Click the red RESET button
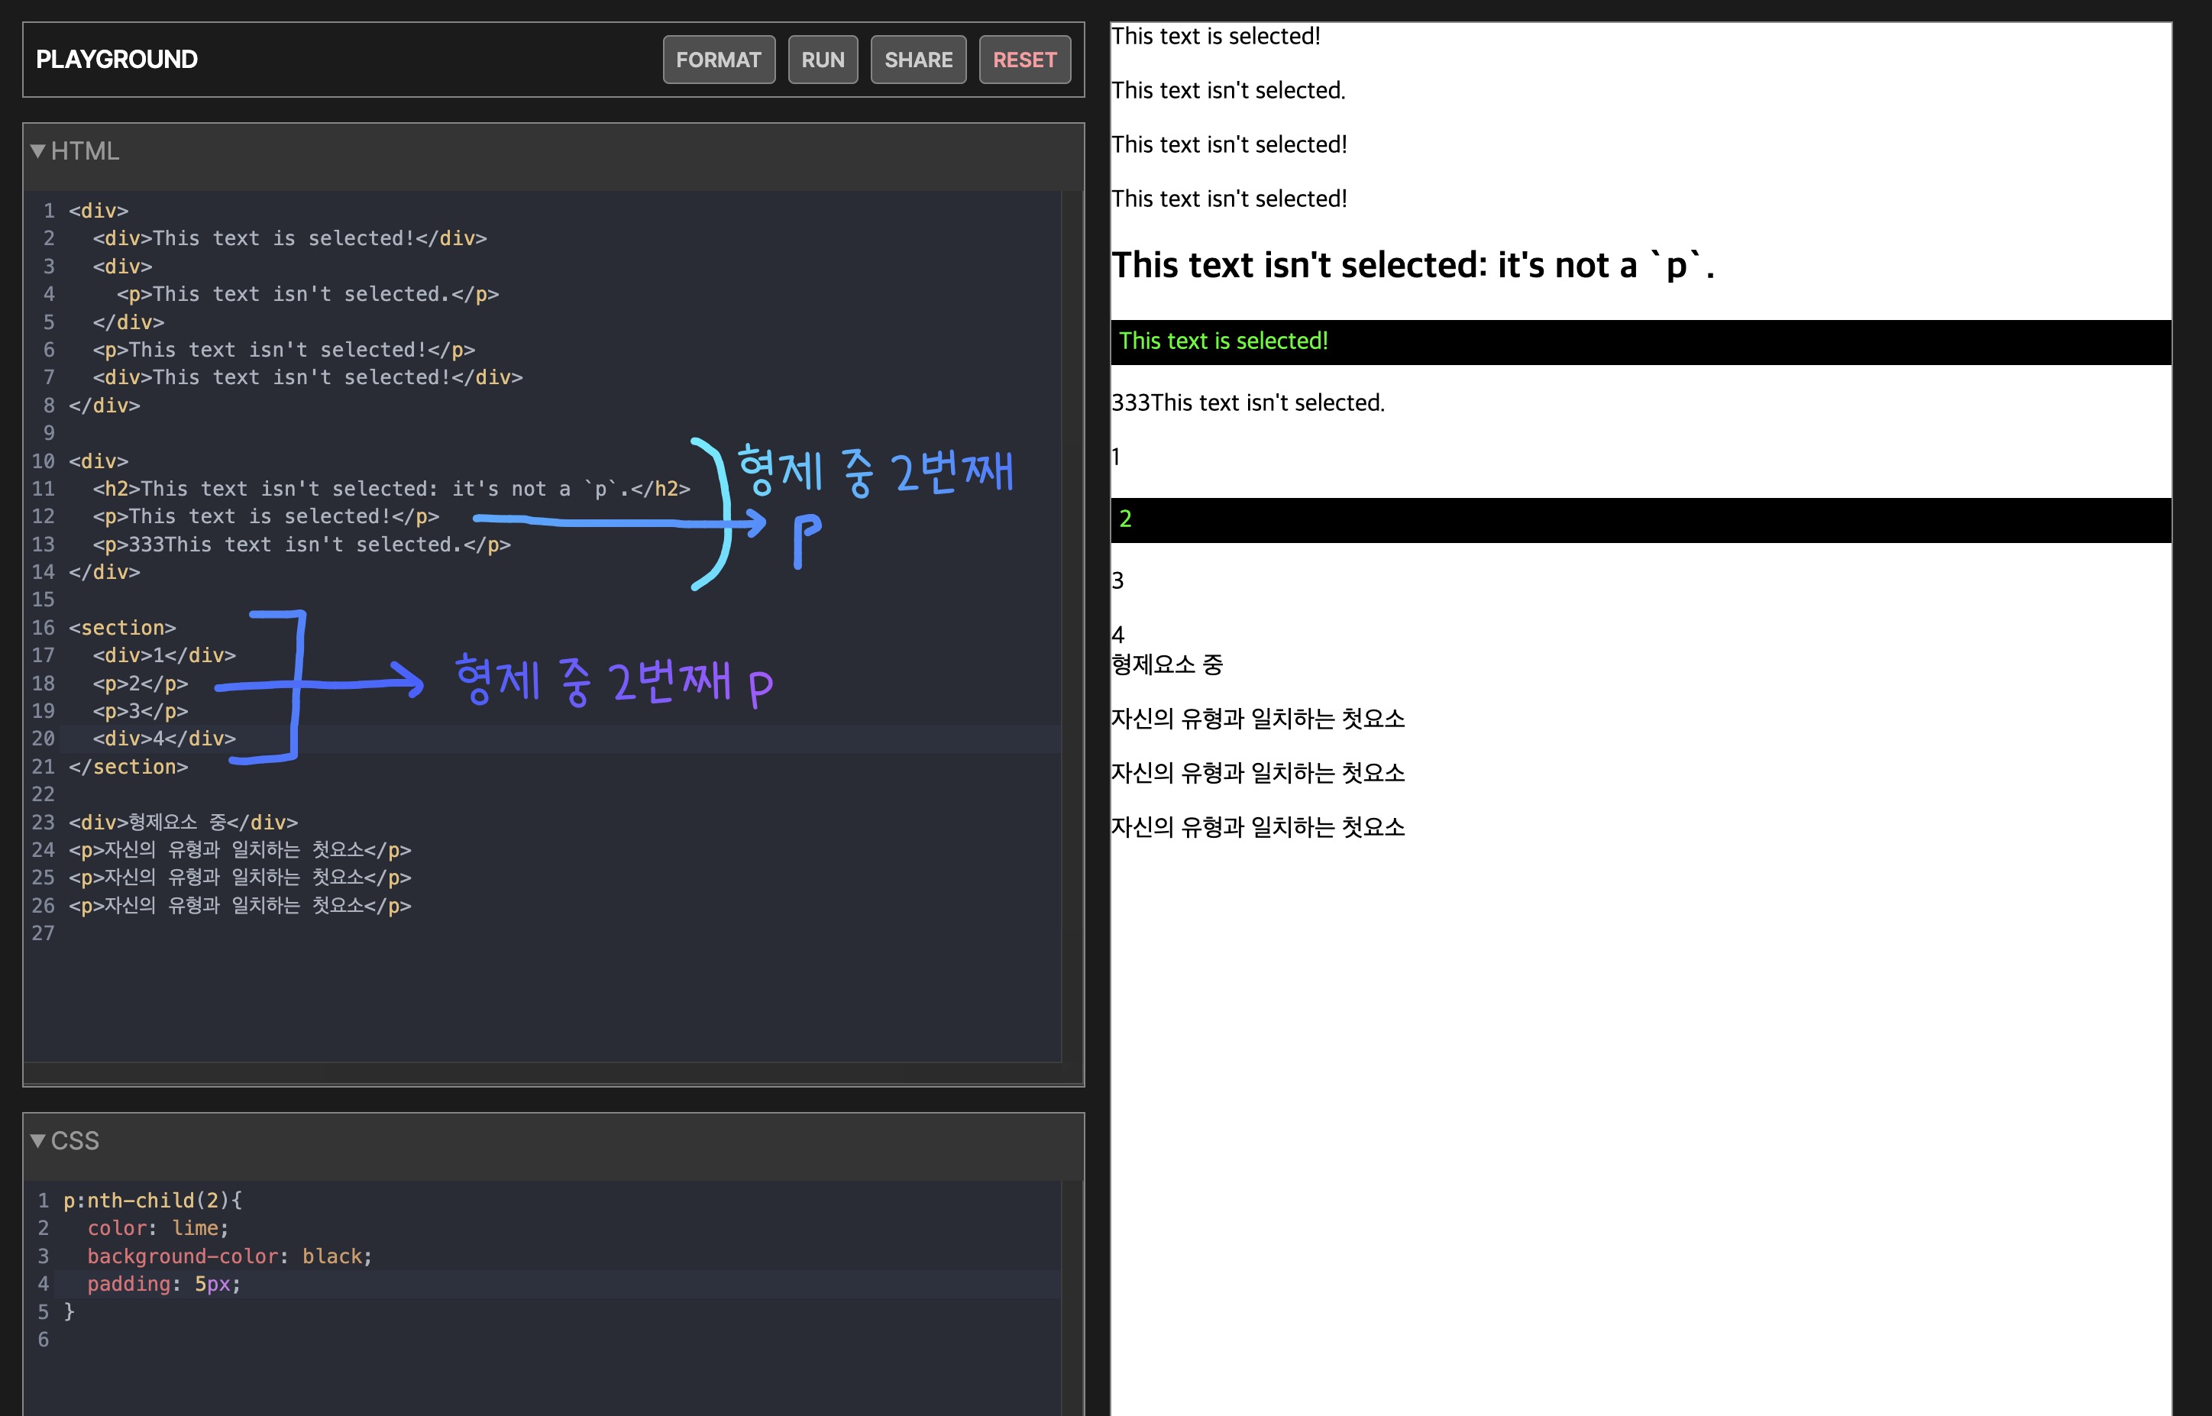Screen dimensions: 2212x1416 point(1024,60)
